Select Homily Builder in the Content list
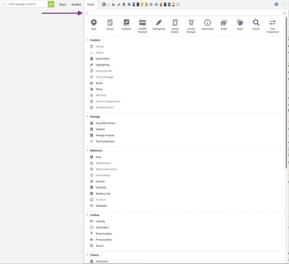 pyautogui.click(x=101, y=71)
